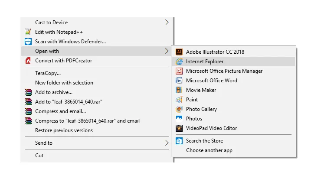Click WinRAR icon beside Add to "leaf-3865014_640.rar"
The width and height of the screenshot is (321, 185).
click(x=28, y=101)
